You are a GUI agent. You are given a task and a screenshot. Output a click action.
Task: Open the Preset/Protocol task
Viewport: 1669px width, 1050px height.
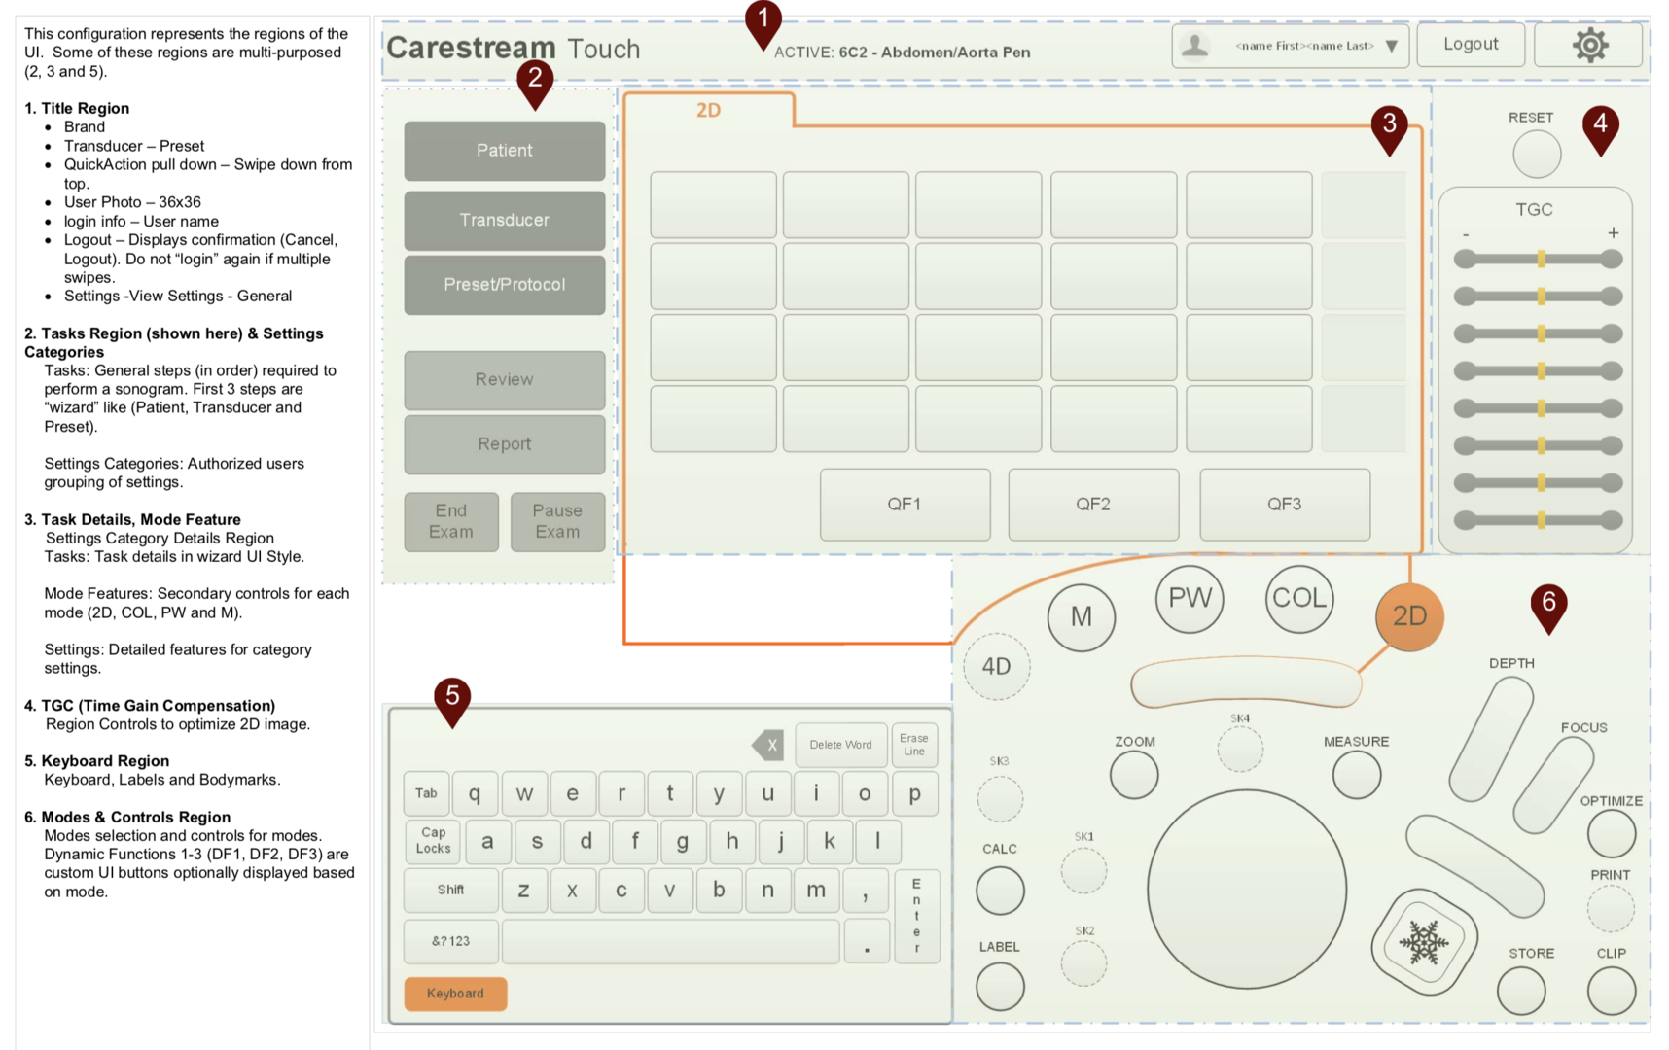pyautogui.click(x=505, y=284)
